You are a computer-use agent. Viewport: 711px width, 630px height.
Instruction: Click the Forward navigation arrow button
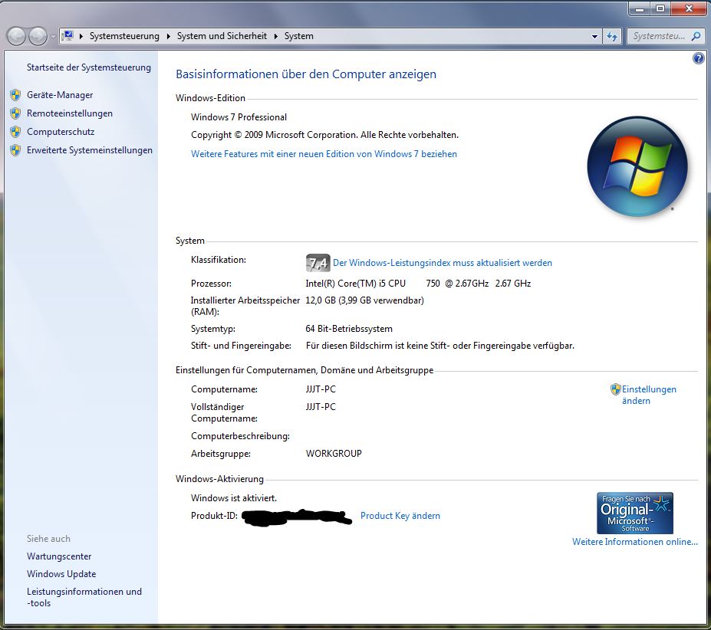[38, 36]
